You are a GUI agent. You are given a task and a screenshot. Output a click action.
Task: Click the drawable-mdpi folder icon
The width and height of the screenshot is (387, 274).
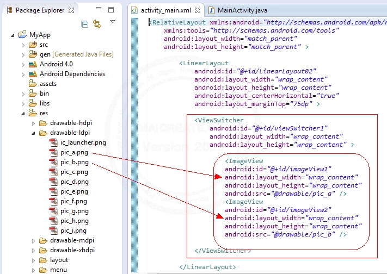[x=43, y=240]
